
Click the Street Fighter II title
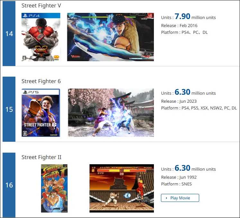click(41, 157)
